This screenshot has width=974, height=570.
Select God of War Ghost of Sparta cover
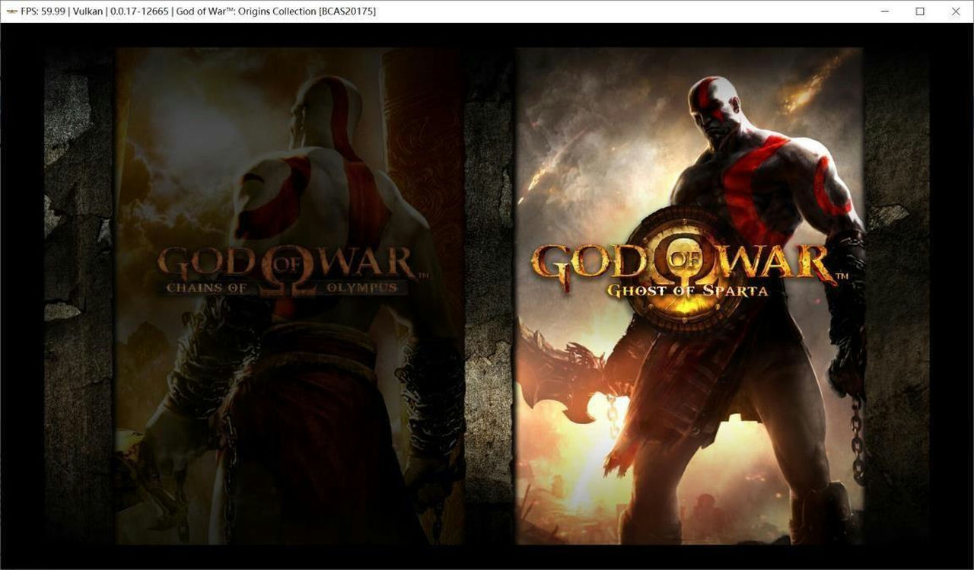pos(689,296)
